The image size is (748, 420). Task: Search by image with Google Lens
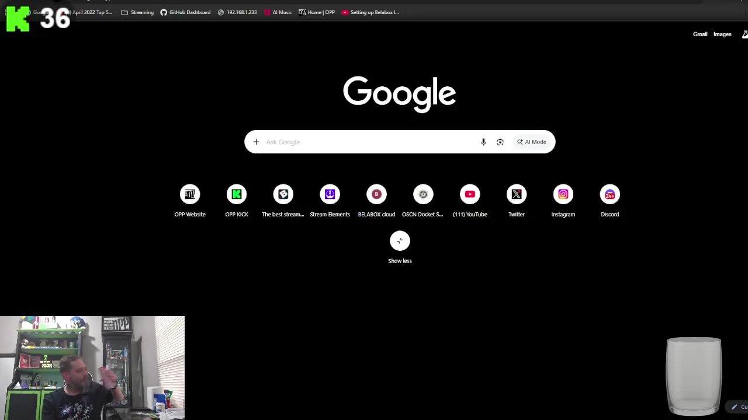tap(500, 142)
